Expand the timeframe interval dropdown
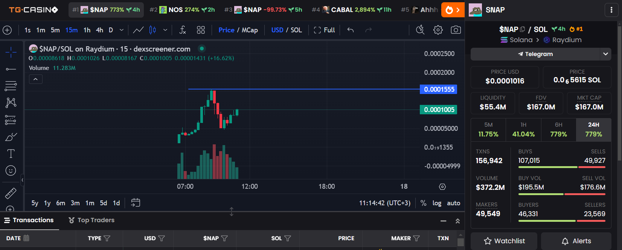Screen dimensions: 622x250 point(121,30)
